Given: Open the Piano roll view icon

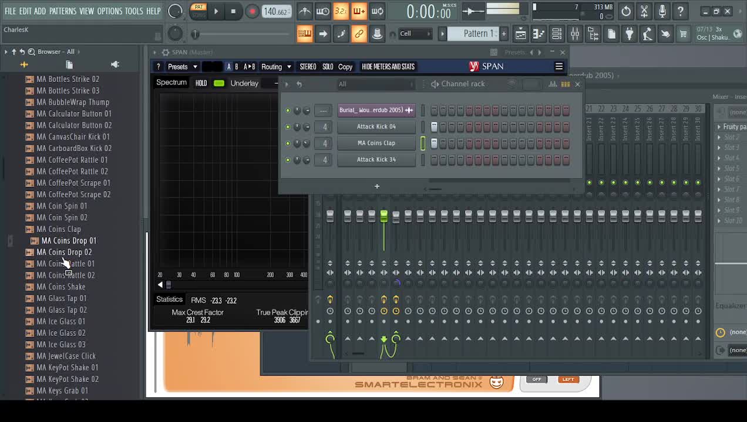Looking at the screenshot, I should [x=539, y=34].
